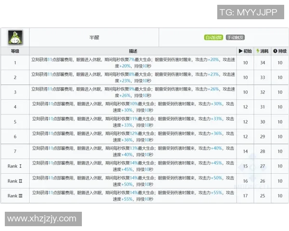Click cost value 28 in level 7 row
This screenshot has width=289, height=231.
coord(263,151)
